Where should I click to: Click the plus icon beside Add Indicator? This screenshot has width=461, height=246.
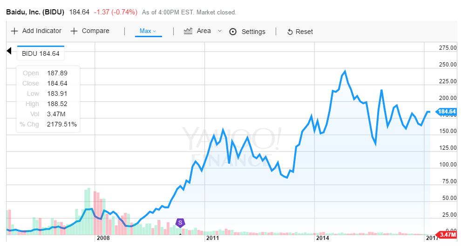point(14,31)
